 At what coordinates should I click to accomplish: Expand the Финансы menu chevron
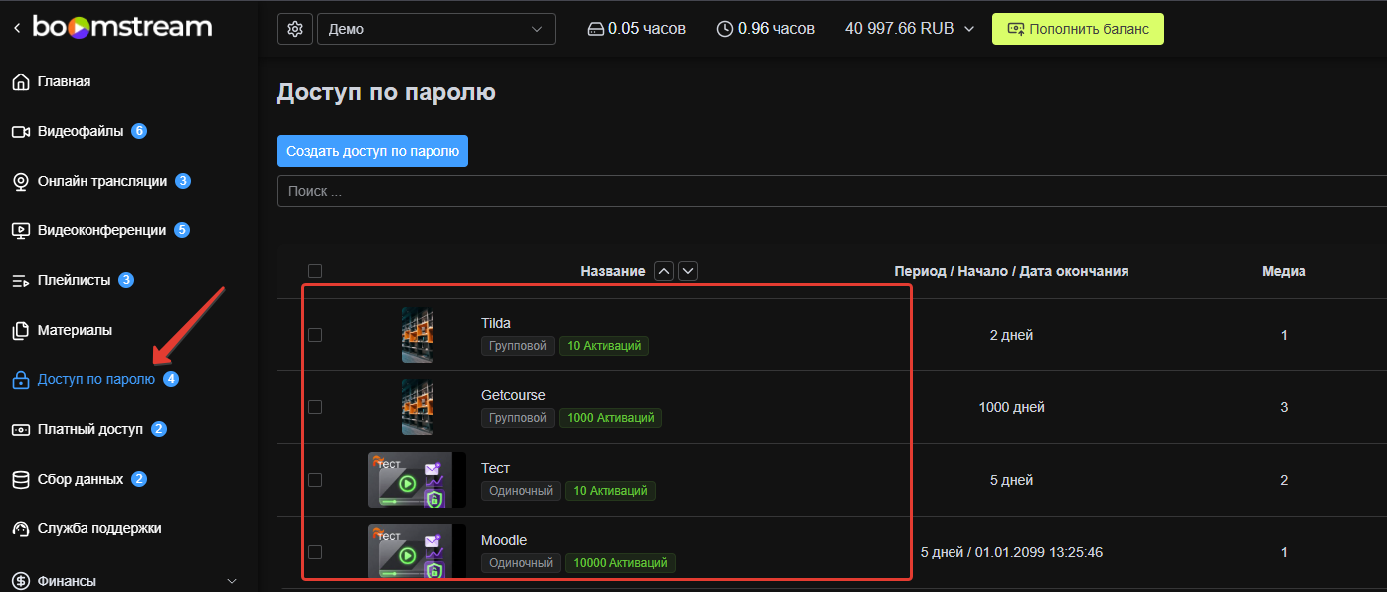point(233,581)
